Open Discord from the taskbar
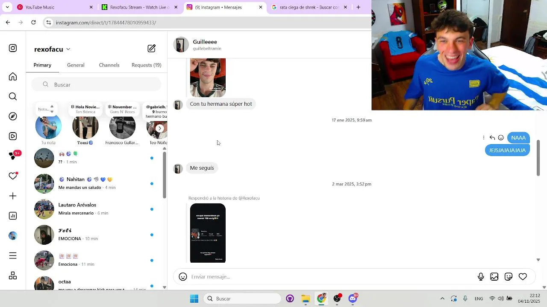The height and width of the screenshot is (307, 547). (353, 298)
